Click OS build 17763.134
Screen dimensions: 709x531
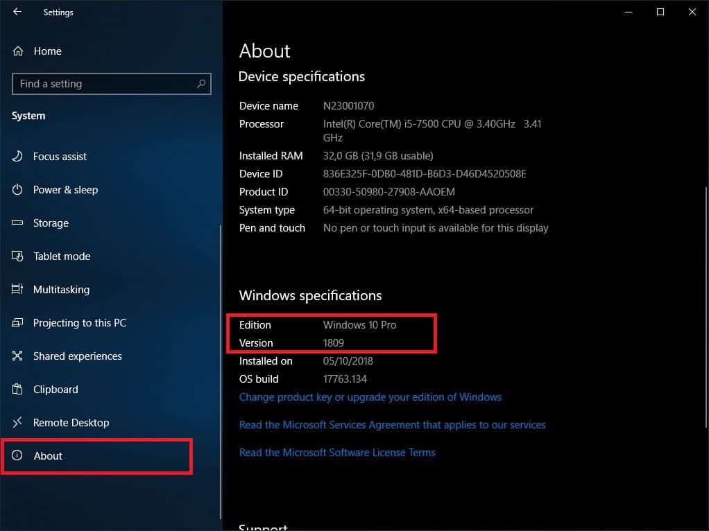[x=345, y=379]
